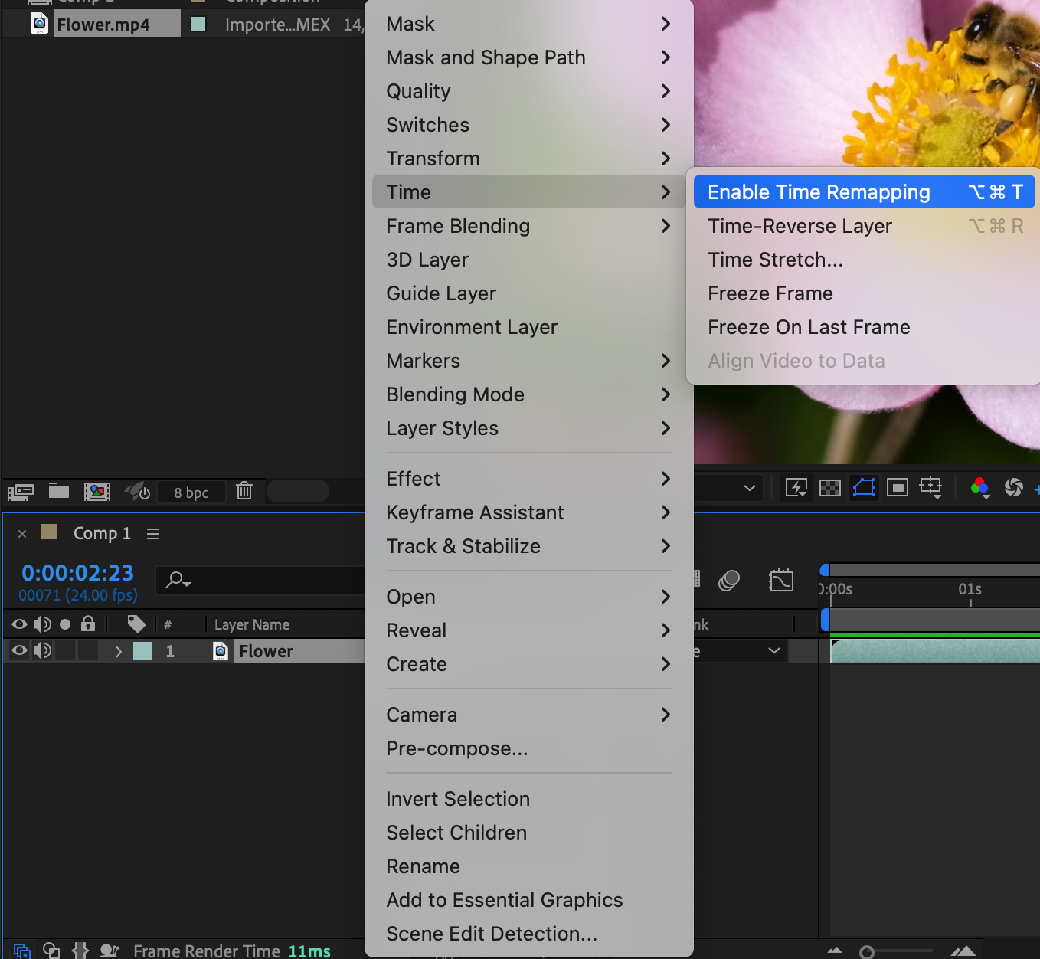The image size is (1040, 959).
Task: Hide the Flower layer video with eye
Action: click(x=19, y=651)
